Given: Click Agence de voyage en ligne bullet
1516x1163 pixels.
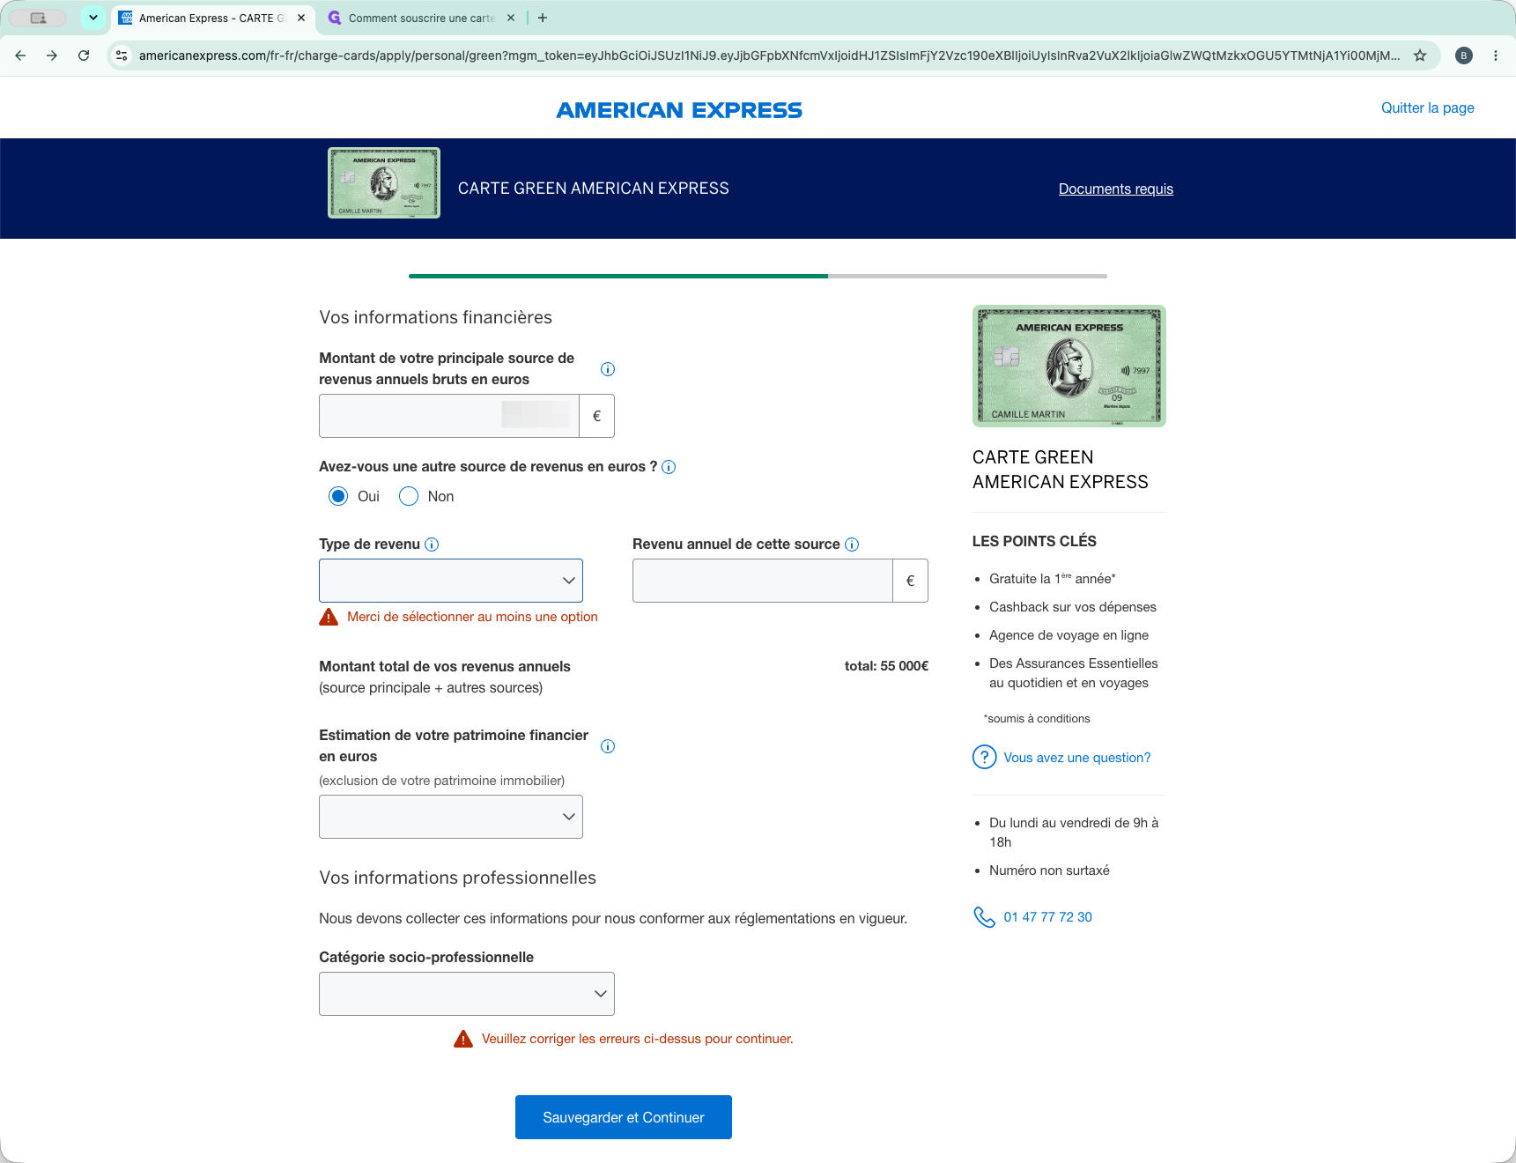Looking at the screenshot, I should [1069, 635].
